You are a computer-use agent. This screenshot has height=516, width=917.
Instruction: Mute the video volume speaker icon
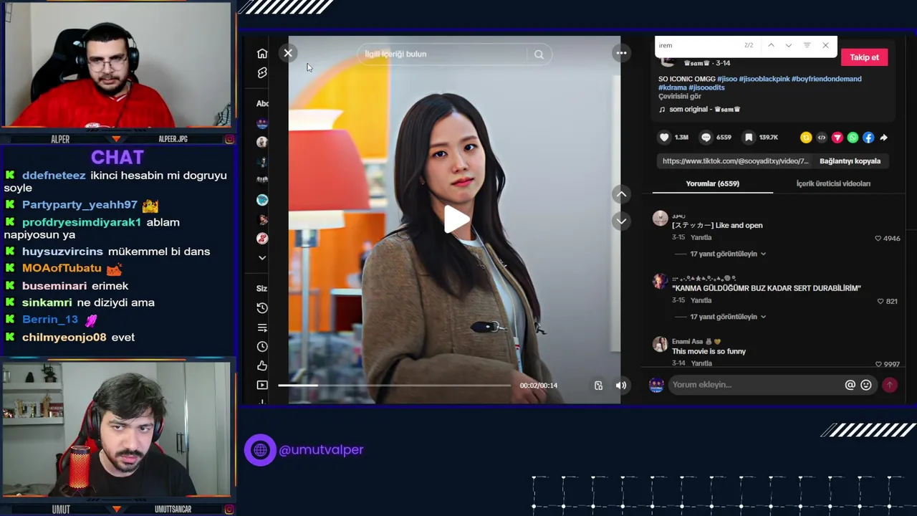621,386
